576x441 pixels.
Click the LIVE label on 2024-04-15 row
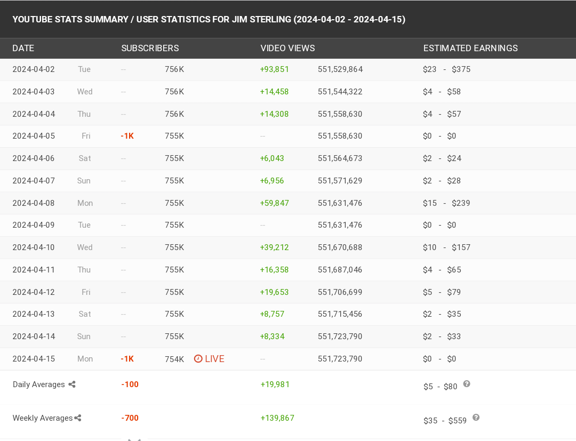(214, 359)
